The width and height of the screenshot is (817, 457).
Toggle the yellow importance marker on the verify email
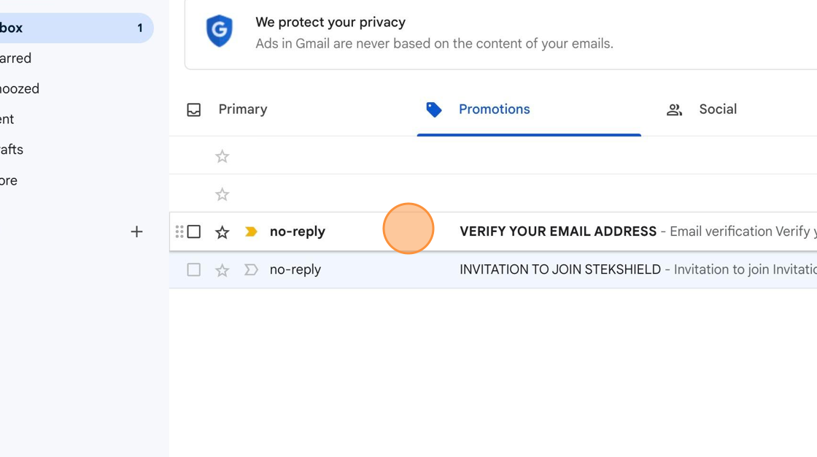click(x=251, y=231)
